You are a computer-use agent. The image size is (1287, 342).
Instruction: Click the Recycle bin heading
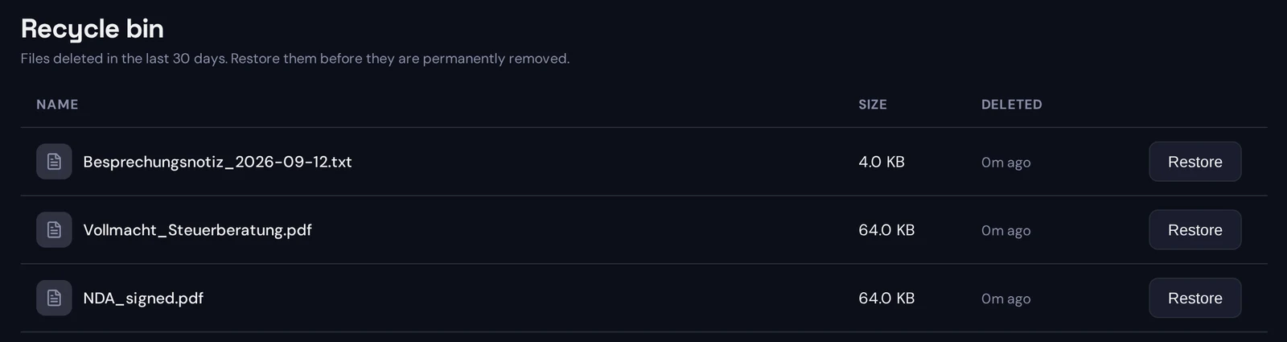point(93,29)
